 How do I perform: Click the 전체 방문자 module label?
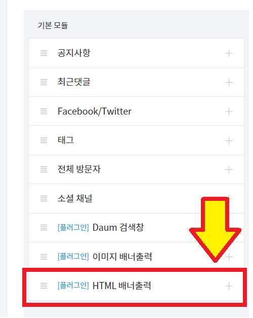(x=79, y=169)
